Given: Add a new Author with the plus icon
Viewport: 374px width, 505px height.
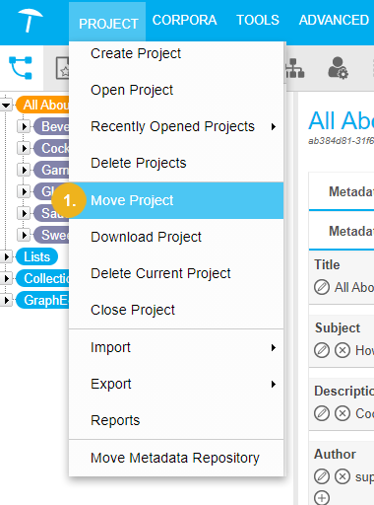Looking at the screenshot, I should tap(322, 498).
